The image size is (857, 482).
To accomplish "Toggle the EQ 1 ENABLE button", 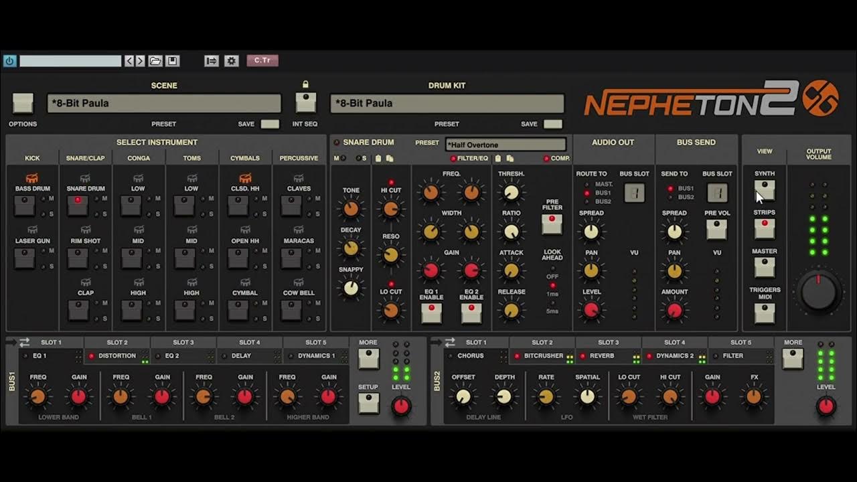I will 431,313.
